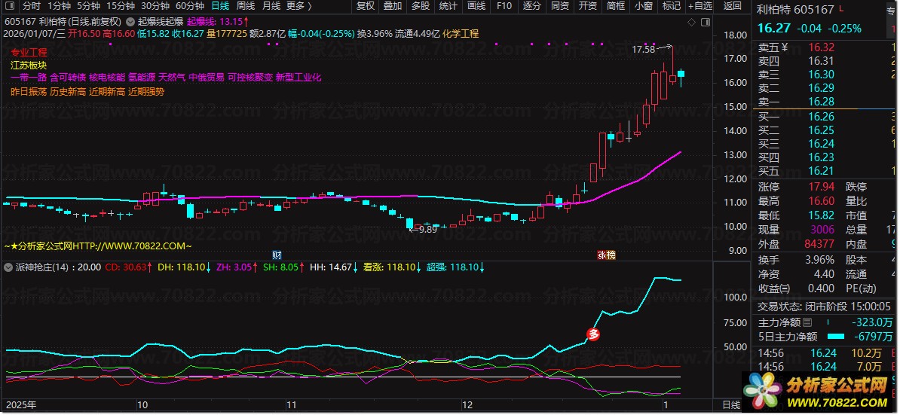Click the 返回 back button

[732, 6]
